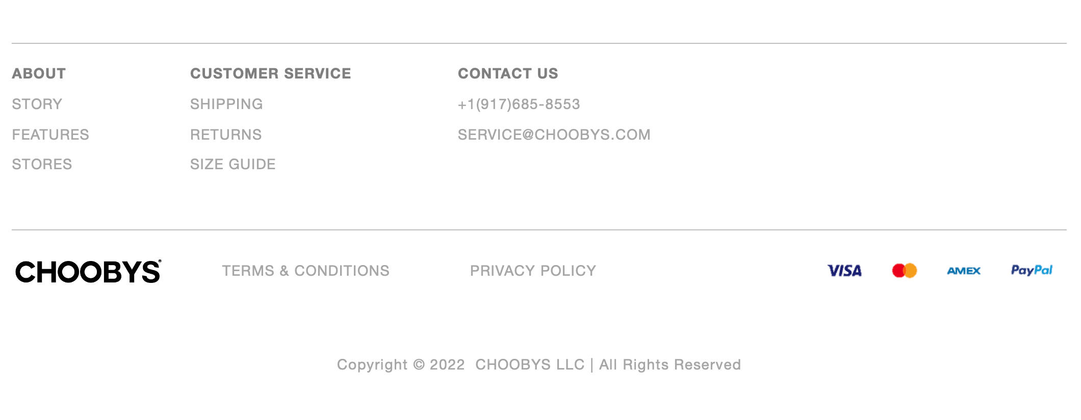
Task: Click the +1(917)685-8553 phone number
Action: coord(519,104)
